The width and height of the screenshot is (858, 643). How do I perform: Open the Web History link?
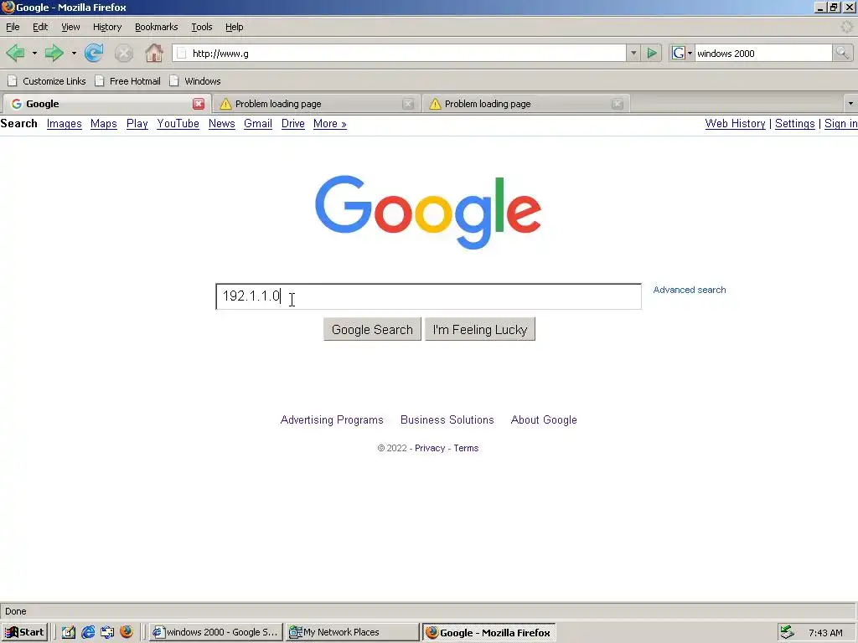(x=735, y=124)
